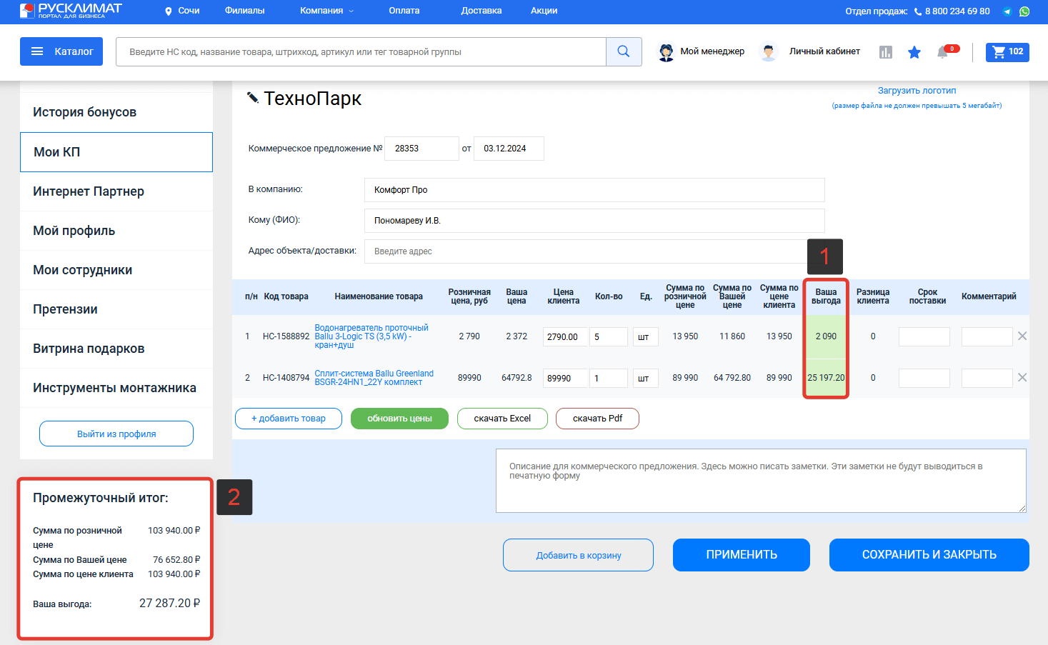Select Сочи city link

(x=189, y=11)
